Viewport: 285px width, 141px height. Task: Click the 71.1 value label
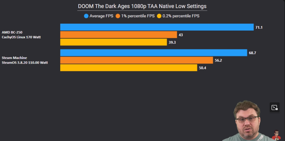point(259,27)
